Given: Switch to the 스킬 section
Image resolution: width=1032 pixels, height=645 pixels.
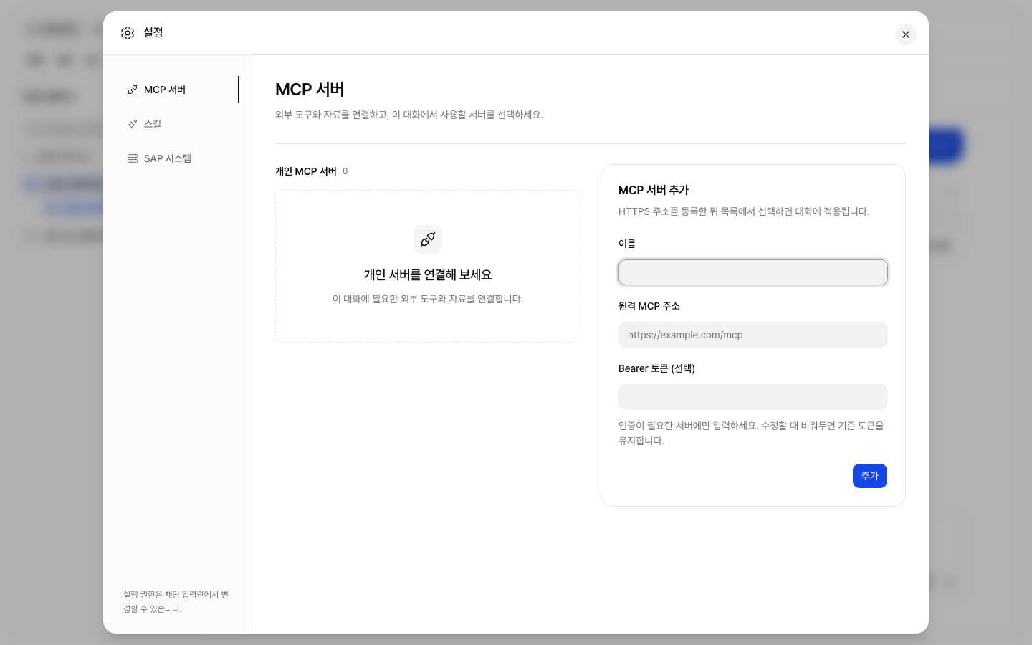Looking at the screenshot, I should 181,124.
